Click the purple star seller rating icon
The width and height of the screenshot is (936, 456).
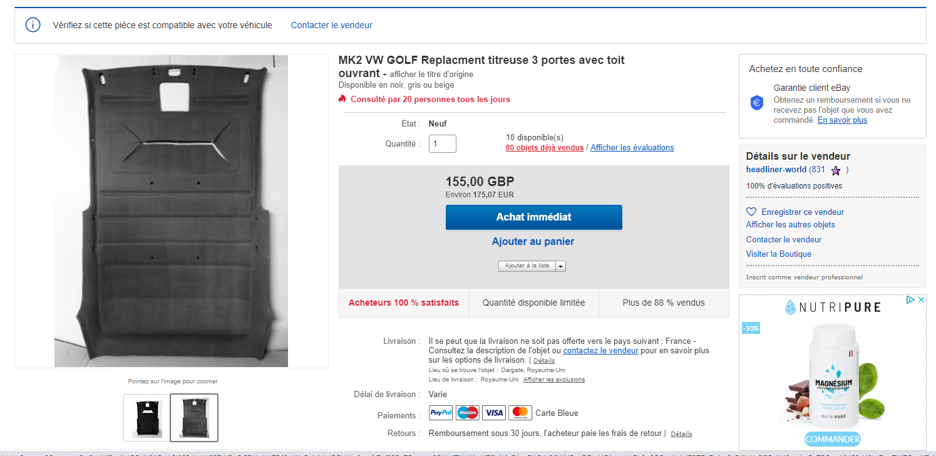point(836,170)
